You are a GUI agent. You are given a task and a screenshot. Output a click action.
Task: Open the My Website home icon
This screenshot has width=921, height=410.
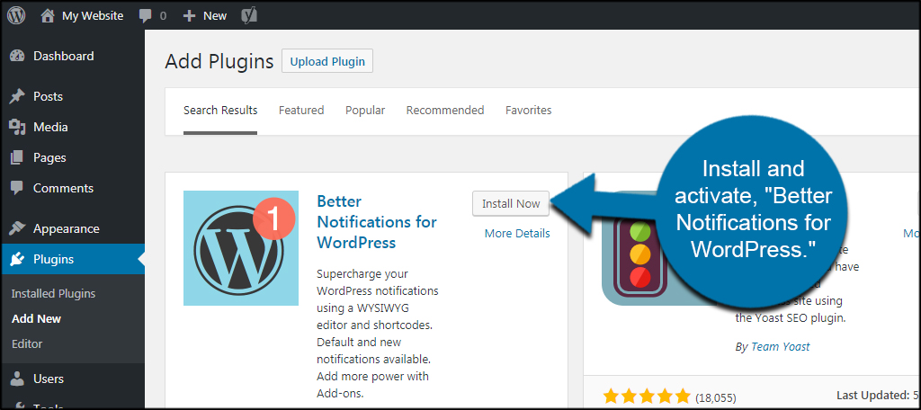point(48,16)
